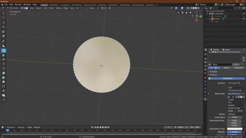
Task: Click the zoom magnifier viewport gizmo
Action: [190, 13]
